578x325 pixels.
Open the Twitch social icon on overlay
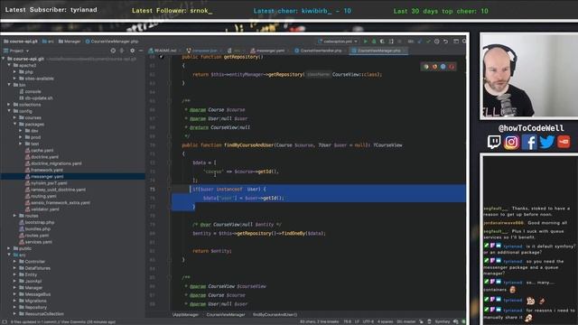pyautogui.click(x=494, y=142)
